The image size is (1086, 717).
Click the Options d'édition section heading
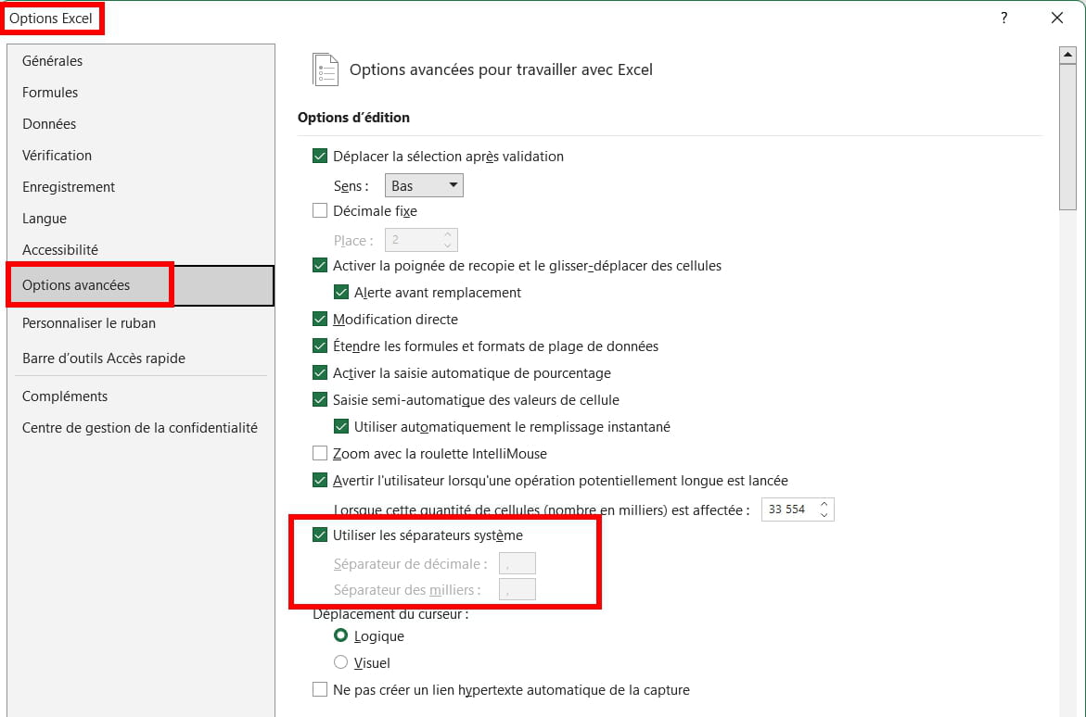click(x=353, y=118)
